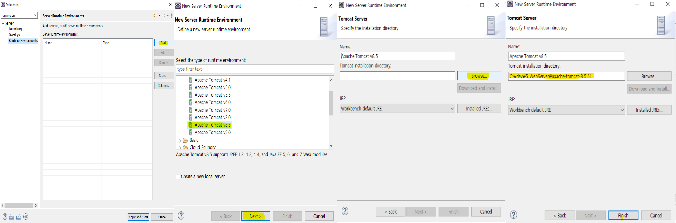The width and height of the screenshot is (676, 223).
Task: Open help icon beside Create local server wizard's Back button
Action: pos(181,216)
